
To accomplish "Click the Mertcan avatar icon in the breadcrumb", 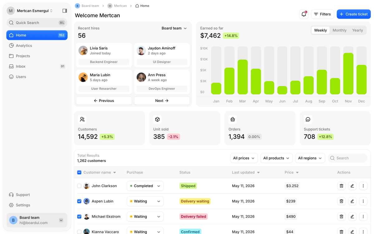I will click(x=110, y=6).
